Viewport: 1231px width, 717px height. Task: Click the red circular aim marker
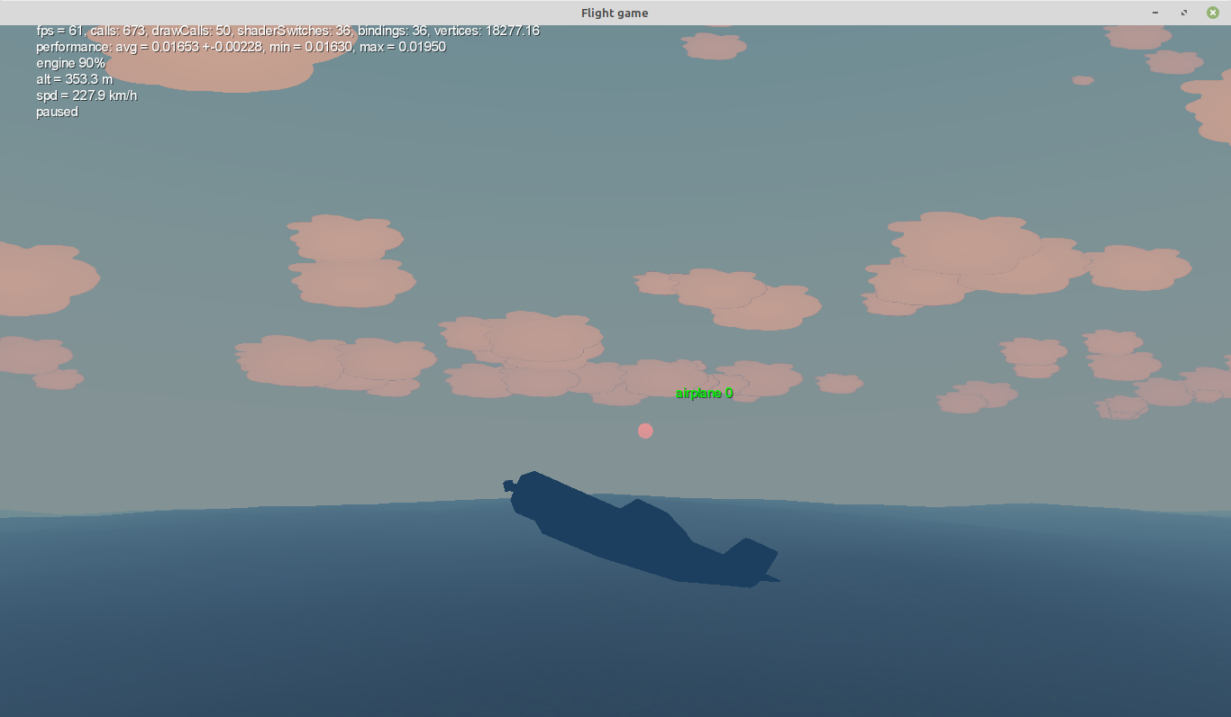[645, 431]
